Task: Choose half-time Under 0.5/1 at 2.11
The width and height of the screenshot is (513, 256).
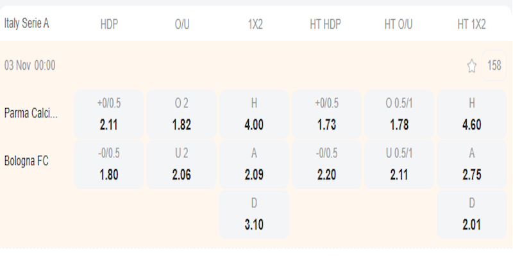Action: click(x=399, y=164)
